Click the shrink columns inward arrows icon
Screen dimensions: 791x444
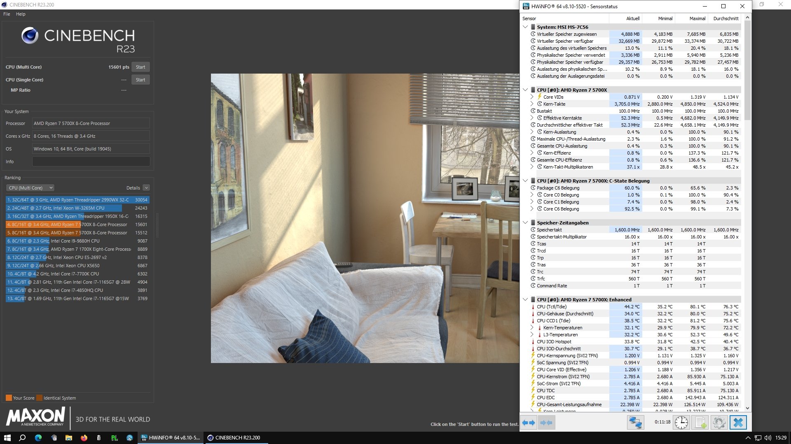[x=546, y=422]
